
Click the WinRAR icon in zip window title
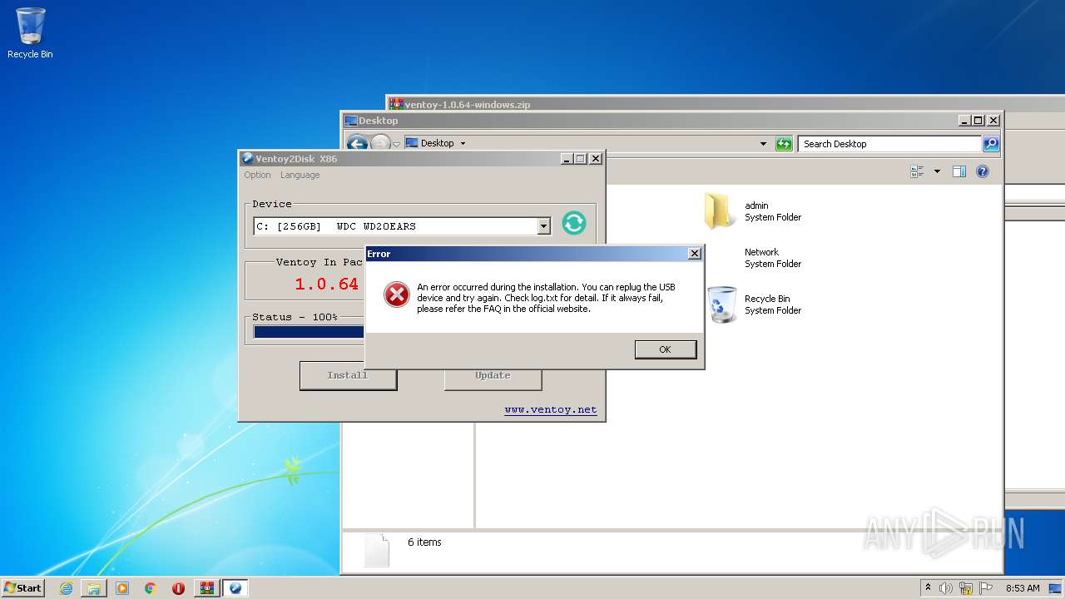396,104
